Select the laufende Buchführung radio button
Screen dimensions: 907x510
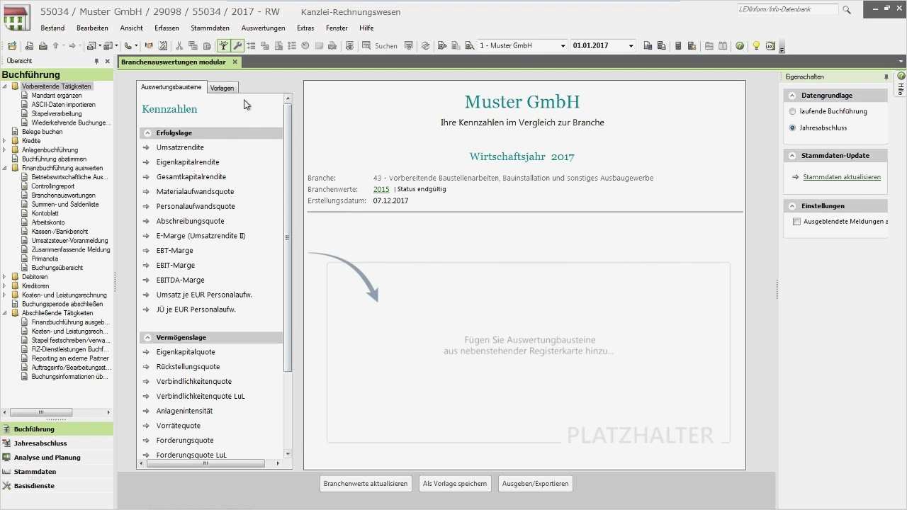pyautogui.click(x=791, y=111)
